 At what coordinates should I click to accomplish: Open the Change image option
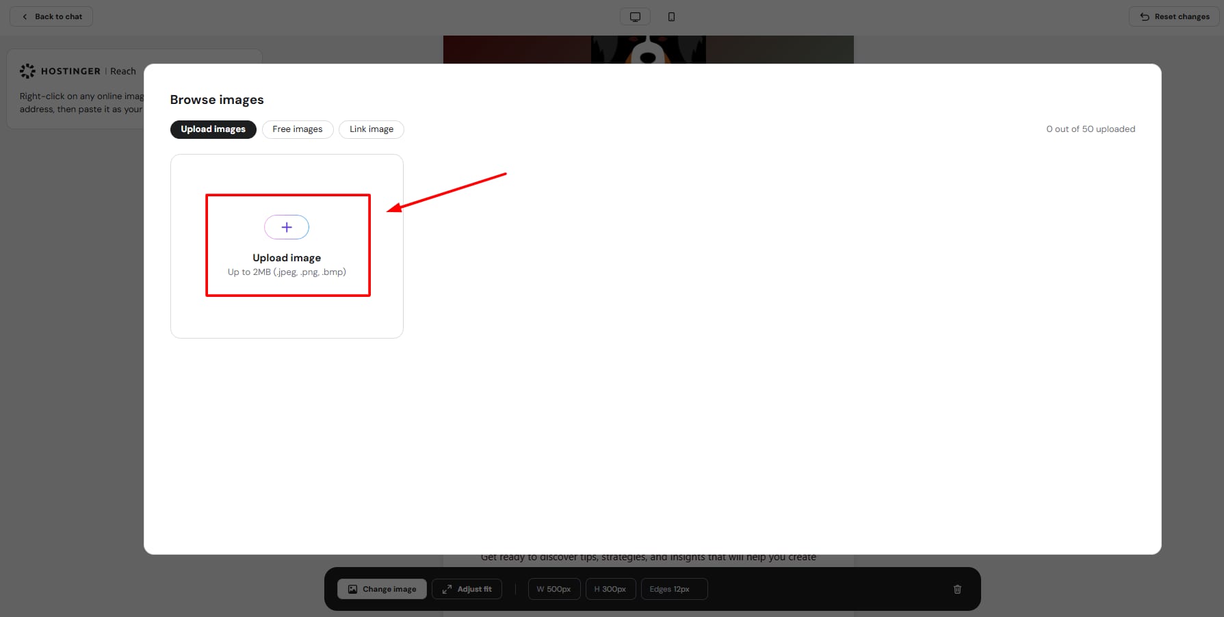click(x=382, y=589)
